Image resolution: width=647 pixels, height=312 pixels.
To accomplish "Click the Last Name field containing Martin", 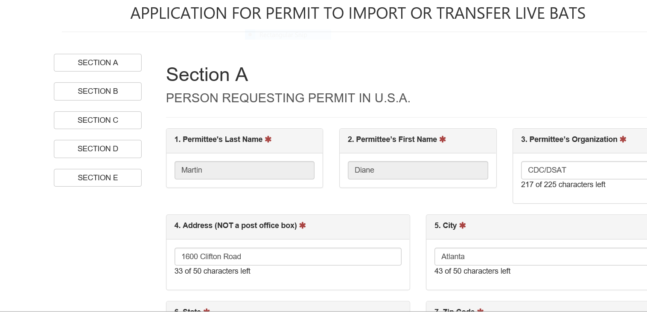I will (x=245, y=170).
